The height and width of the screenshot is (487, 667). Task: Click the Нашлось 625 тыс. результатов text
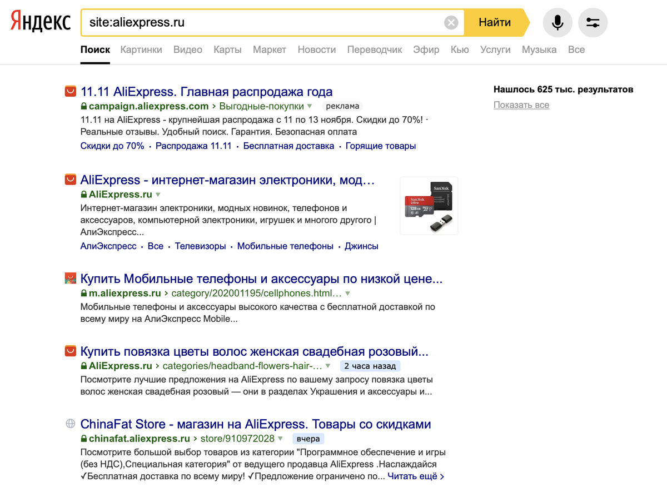(563, 89)
